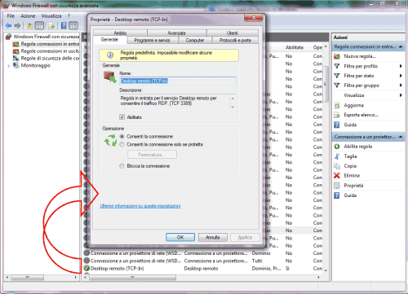Open Ulteriori informazioni su queste impostazioni link
Image resolution: width=408 pixels, height=294 pixels.
point(140,206)
